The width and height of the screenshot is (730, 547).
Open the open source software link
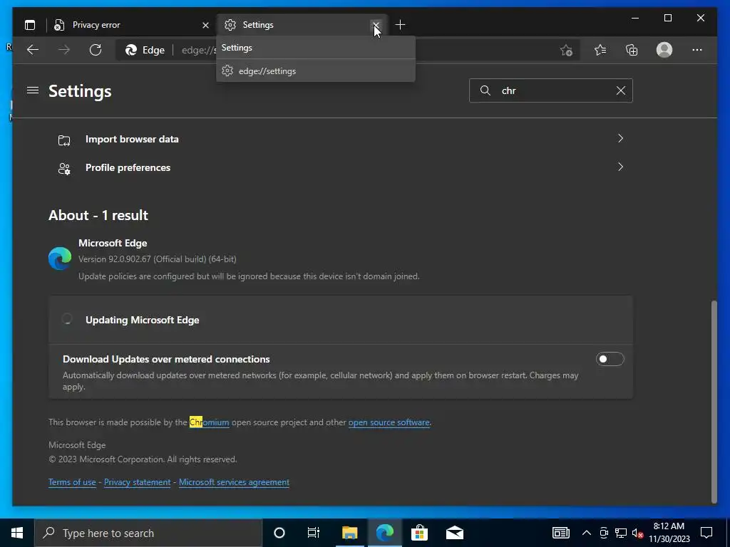pos(389,422)
